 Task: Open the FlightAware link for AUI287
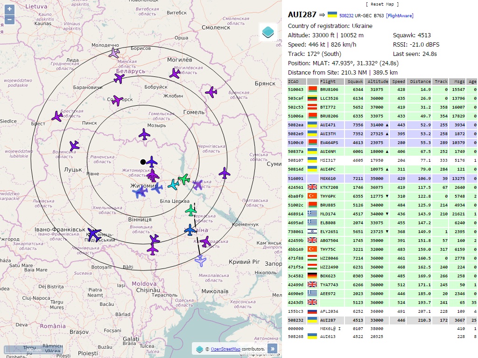(400, 16)
